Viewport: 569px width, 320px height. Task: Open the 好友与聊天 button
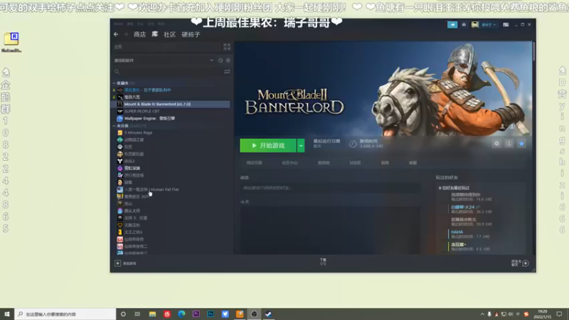point(520,263)
